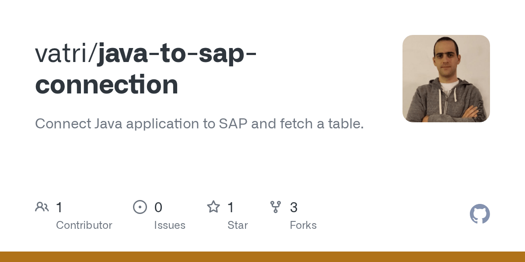Click the star outline icon

[x=213, y=207]
